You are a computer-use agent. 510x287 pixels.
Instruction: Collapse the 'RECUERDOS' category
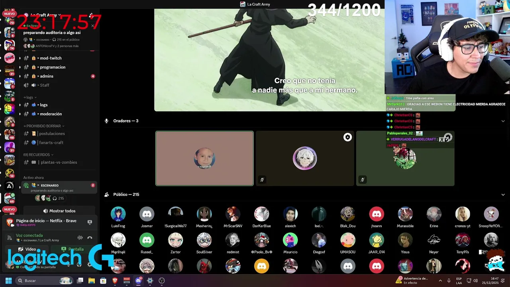38,155
